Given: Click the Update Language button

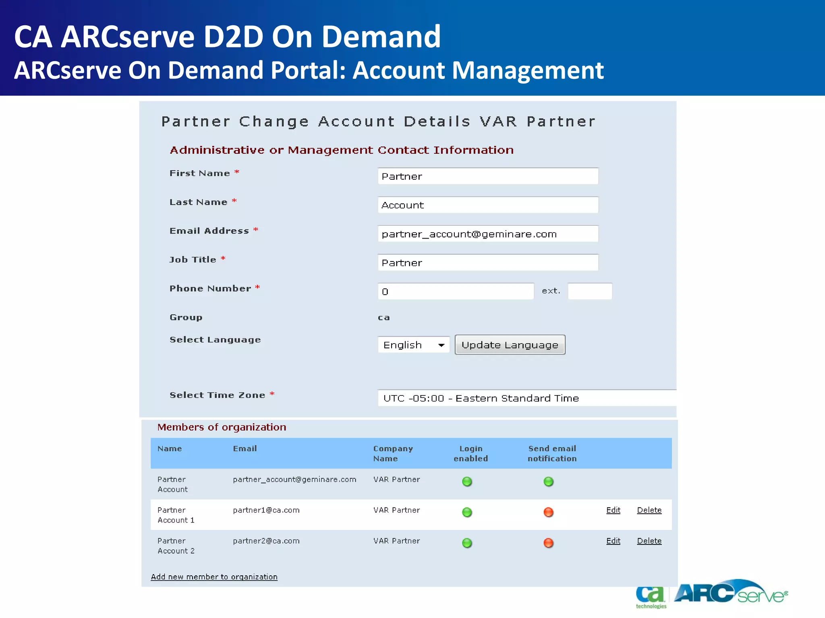Looking at the screenshot, I should 510,345.
